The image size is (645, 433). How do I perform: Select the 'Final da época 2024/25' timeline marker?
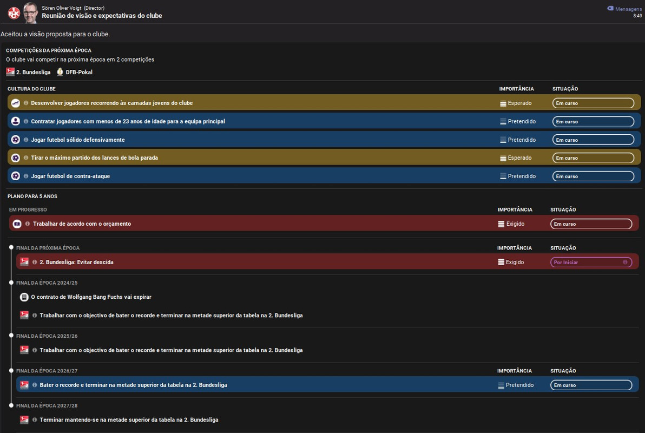click(11, 283)
